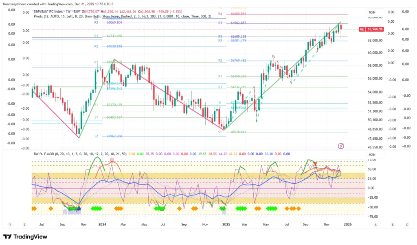
Task: Open the MXN currency dropdown on the main chart
Action: pos(372,13)
